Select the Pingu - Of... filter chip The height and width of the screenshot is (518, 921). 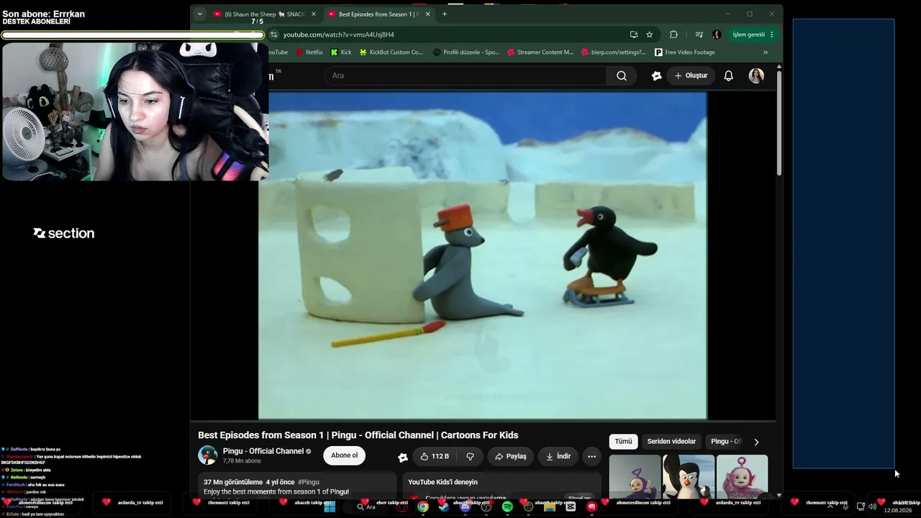725,442
